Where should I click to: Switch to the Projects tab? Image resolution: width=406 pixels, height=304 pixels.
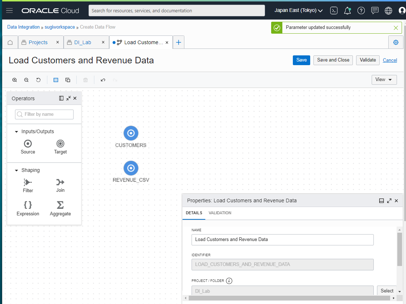click(x=38, y=42)
